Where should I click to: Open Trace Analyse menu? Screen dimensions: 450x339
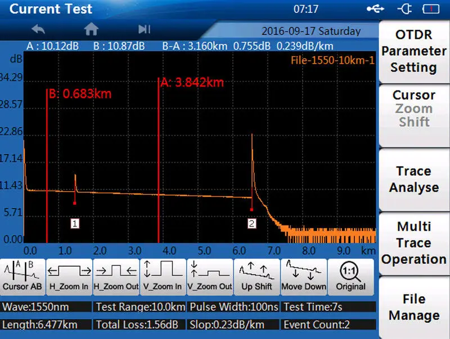pyautogui.click(x=414, y=179)
